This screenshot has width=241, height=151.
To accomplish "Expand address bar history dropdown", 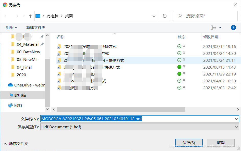I will (x=154, y=16).
